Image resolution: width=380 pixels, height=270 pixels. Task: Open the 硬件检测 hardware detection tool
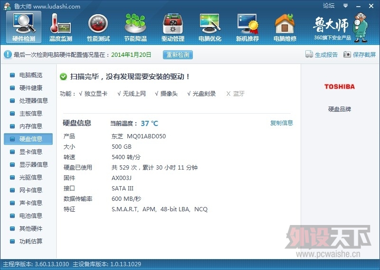[24, 27]
